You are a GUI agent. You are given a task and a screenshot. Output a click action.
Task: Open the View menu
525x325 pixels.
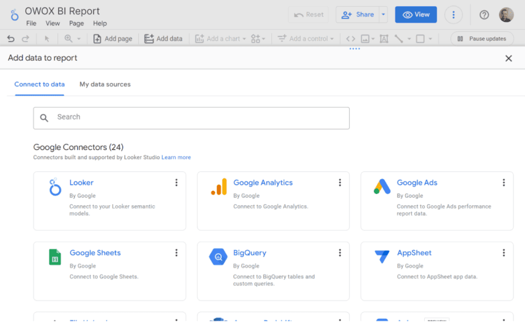53,23
